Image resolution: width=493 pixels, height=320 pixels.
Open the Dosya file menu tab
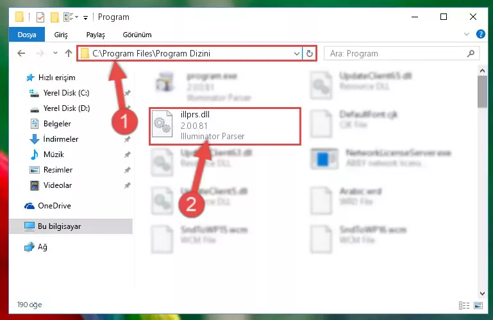coord(27,35)
